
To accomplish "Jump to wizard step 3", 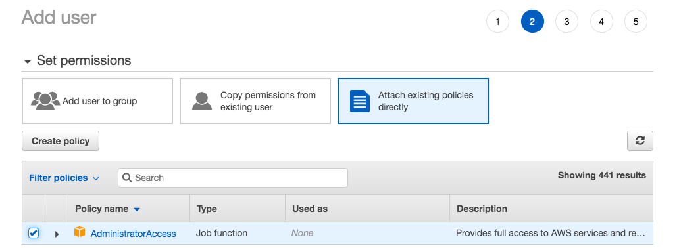I will [567, 22].
